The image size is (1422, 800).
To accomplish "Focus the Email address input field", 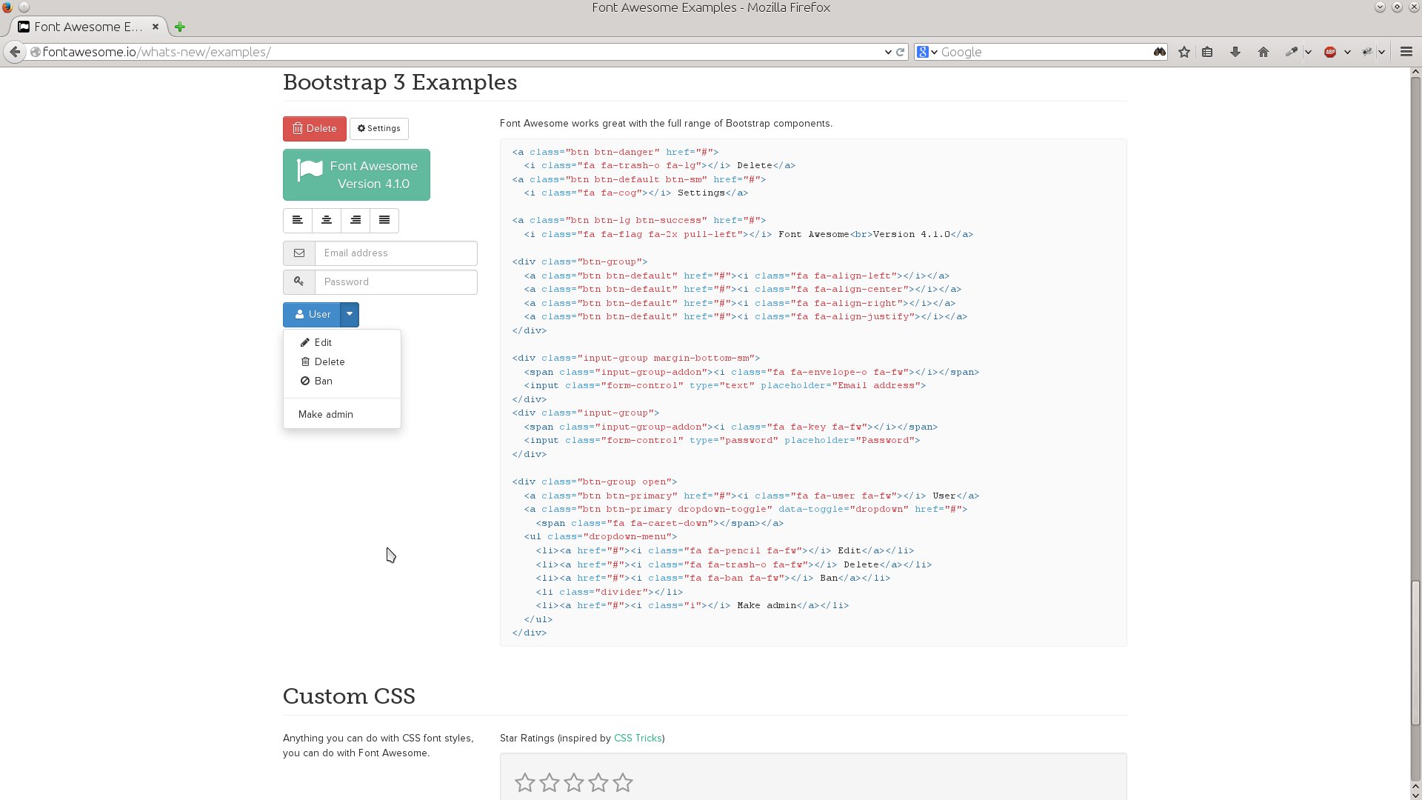I will click(396, 253).
